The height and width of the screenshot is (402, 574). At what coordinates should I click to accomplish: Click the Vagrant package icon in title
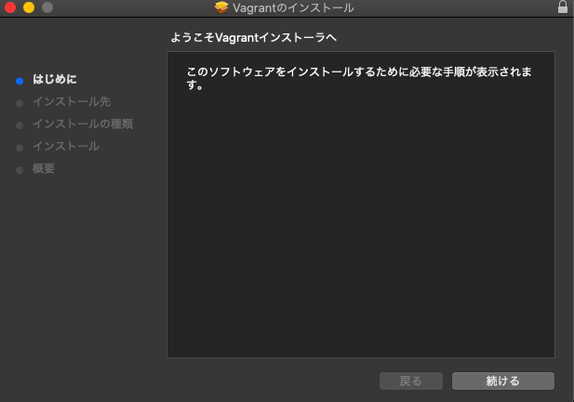click(x=221, y=7)
